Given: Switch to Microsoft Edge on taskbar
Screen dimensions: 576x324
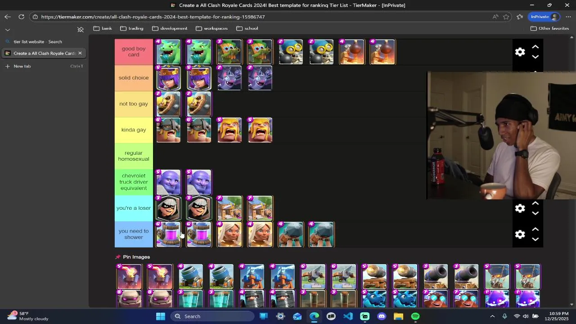Looking at the screenshot, I should 314,316.
